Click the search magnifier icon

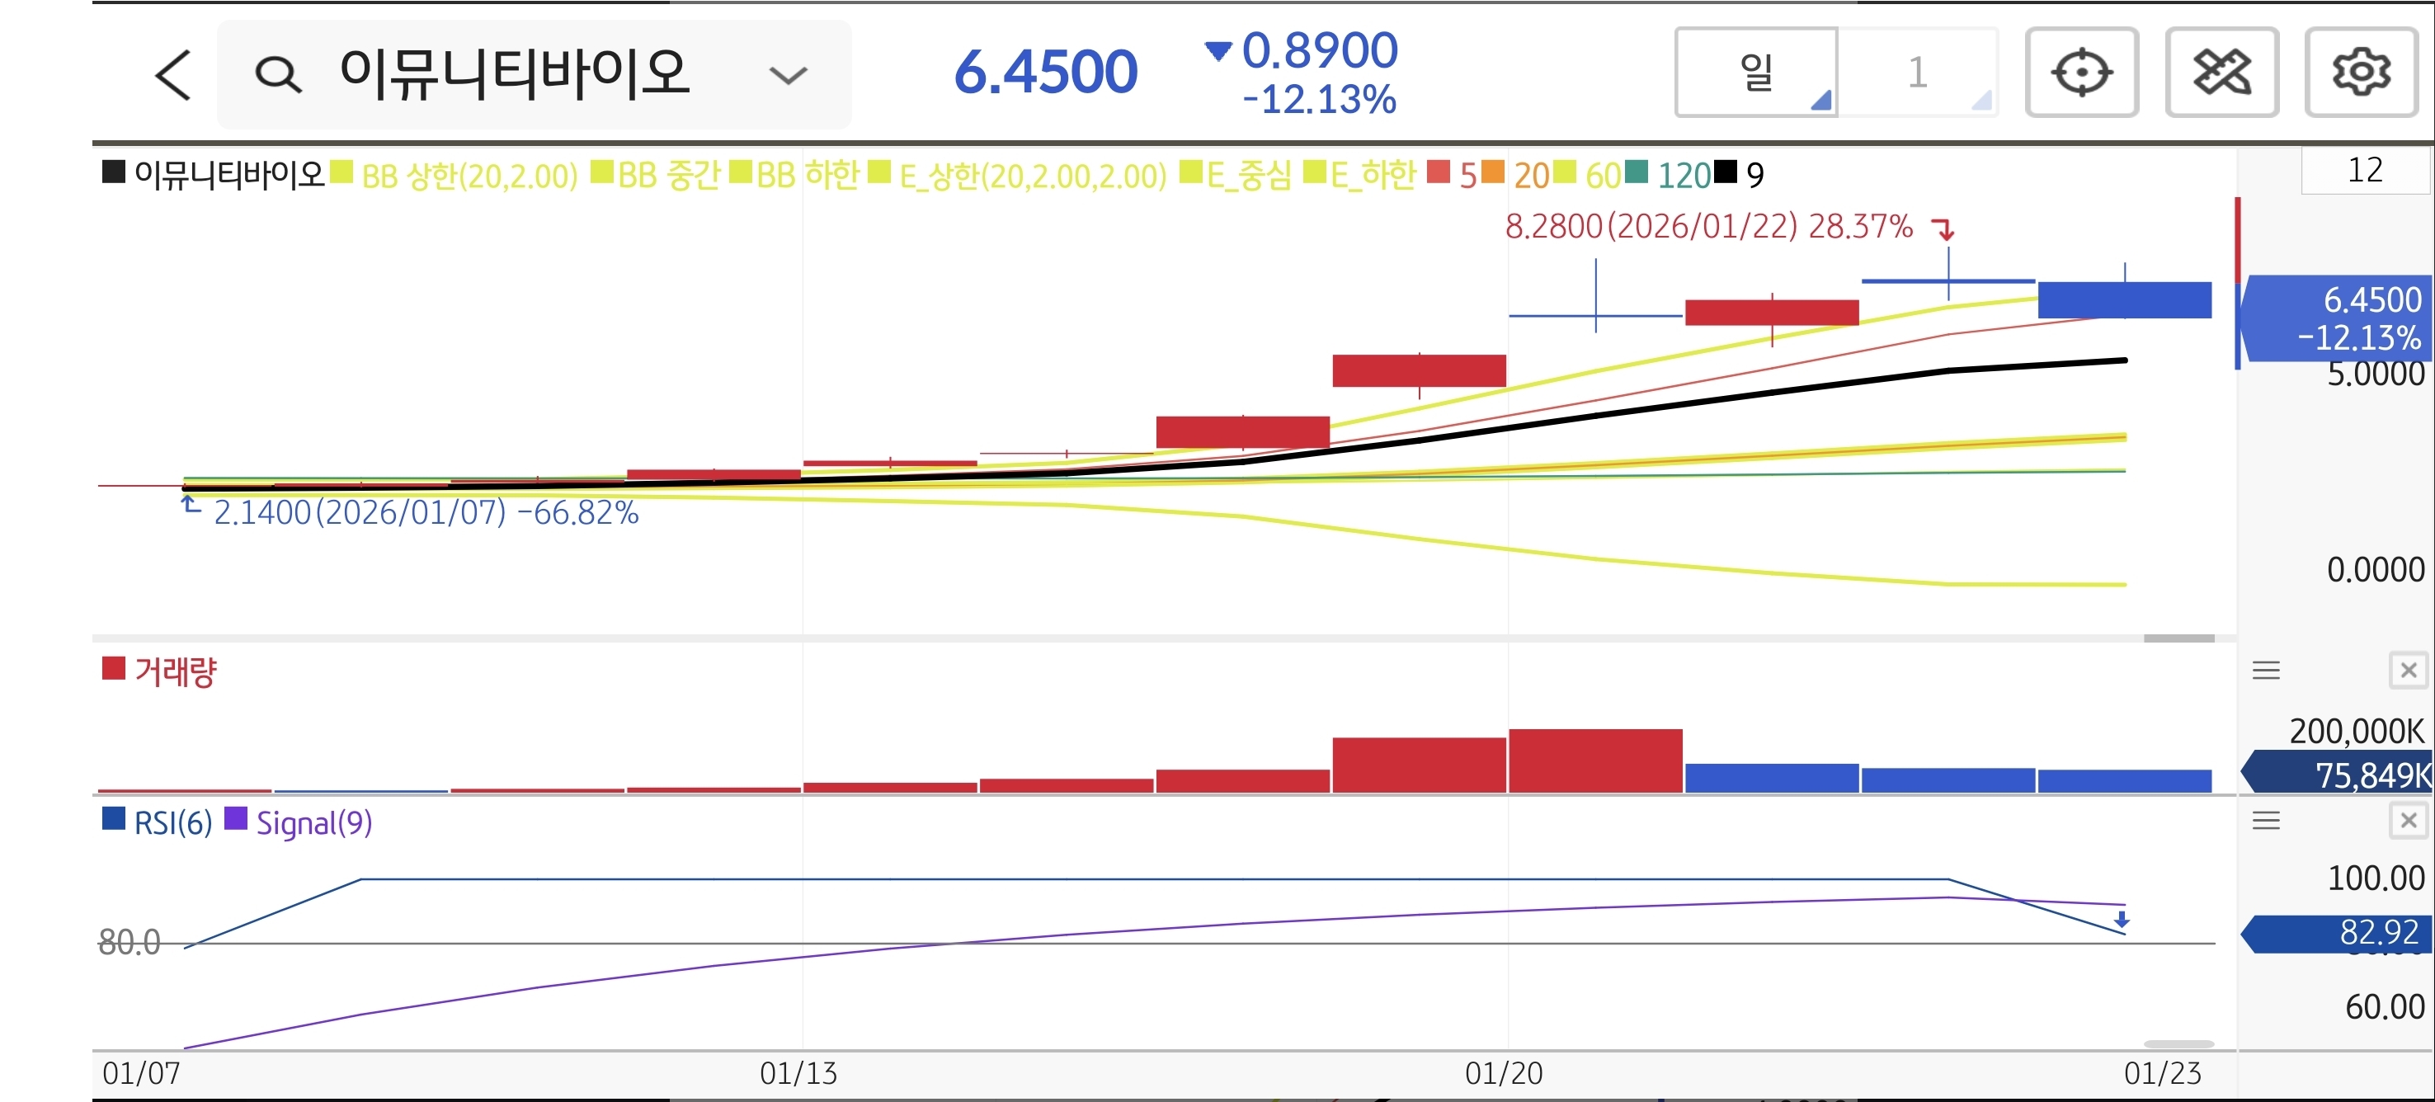click(278, 75)
